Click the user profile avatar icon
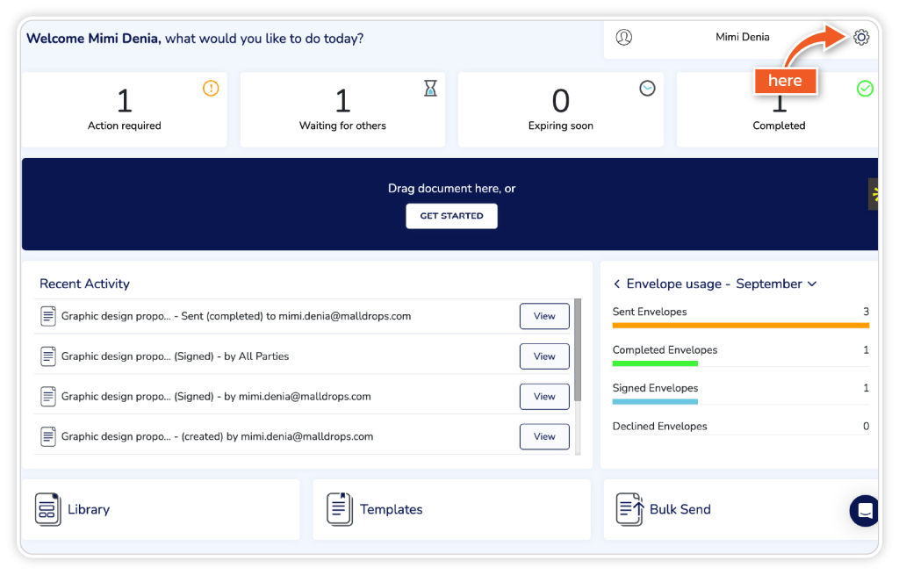 click(624, 38)
